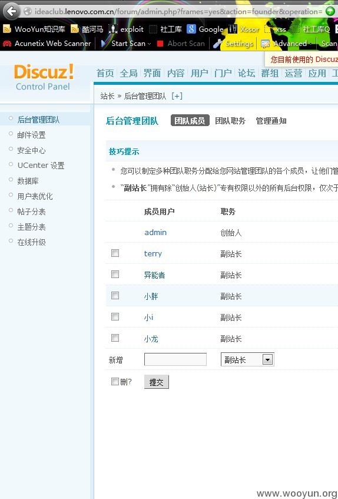The image size is (338, 499).
Task: Open the 酷河马 bookmark
Action: (x=87, y=29)
